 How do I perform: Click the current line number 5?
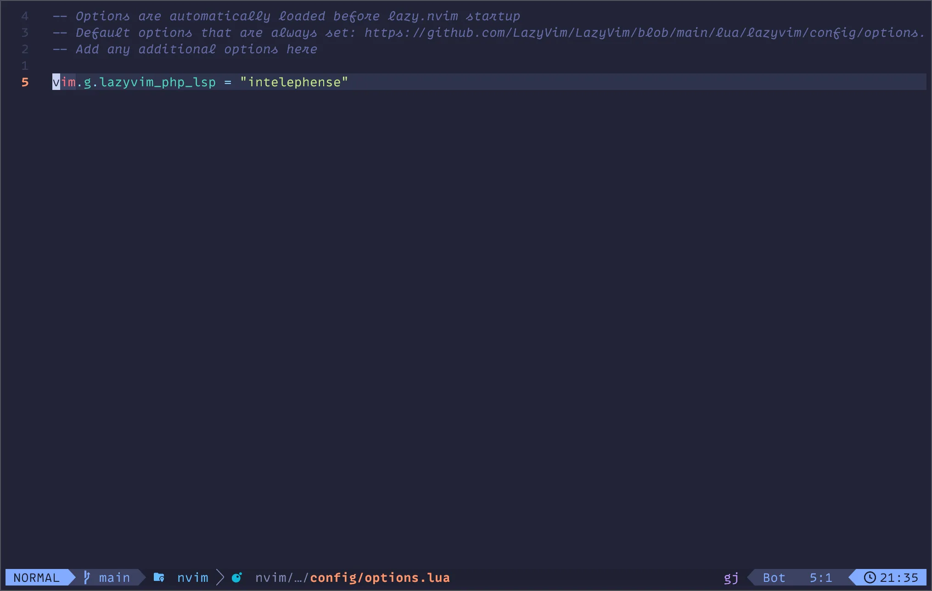(25, 82)
